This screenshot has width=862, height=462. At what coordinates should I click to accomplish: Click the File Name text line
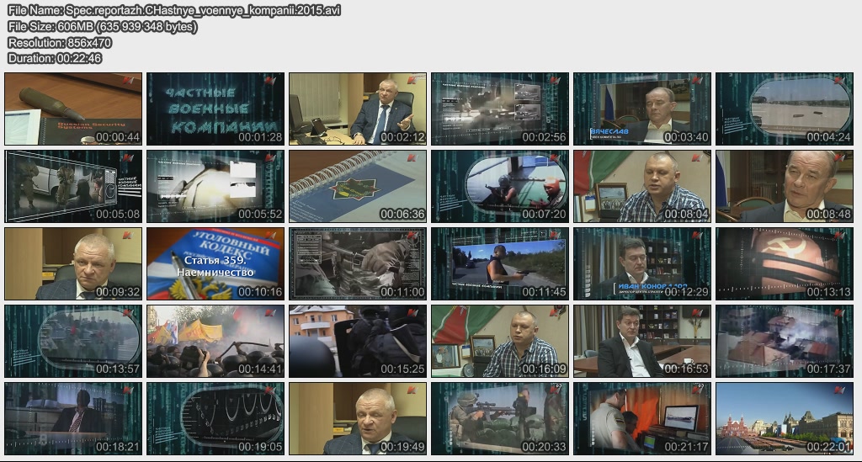click(x=173, y=11)
